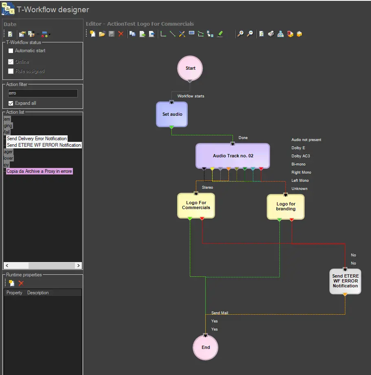The width and height of the screenshot is (371, 375).
Task: Select the Audio Track no. 02 node
Action: (233, 156)
